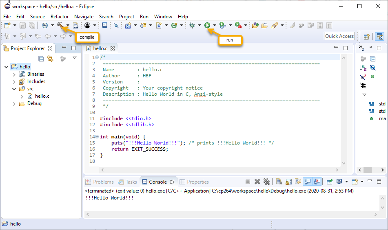This screenshot has height=230, width=388.
Task: Click the Open Task briefcase folder icon
Action: tap(264, 25)
